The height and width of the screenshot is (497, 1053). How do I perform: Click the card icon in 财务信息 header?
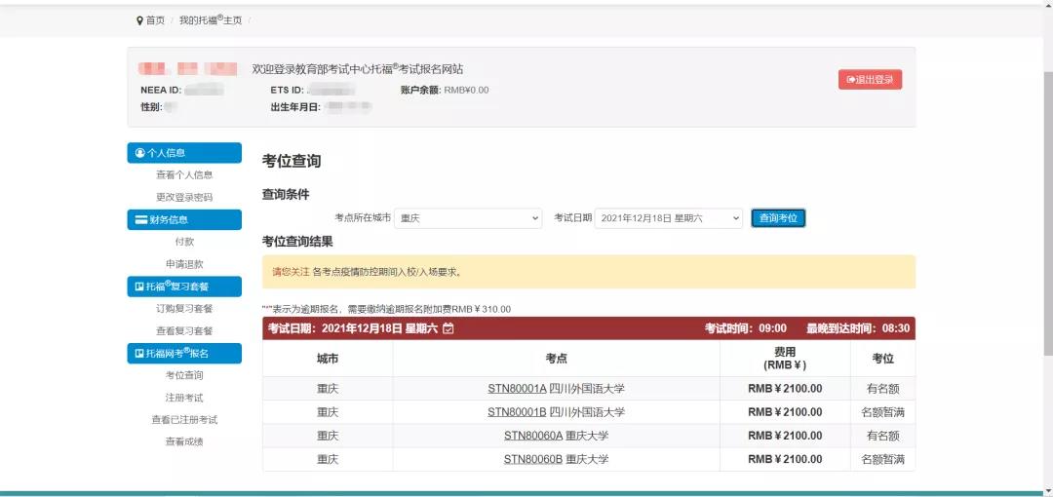(x=141, y=219)
